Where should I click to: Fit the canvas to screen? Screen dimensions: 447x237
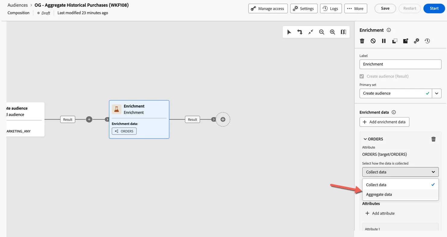[311, 32]
